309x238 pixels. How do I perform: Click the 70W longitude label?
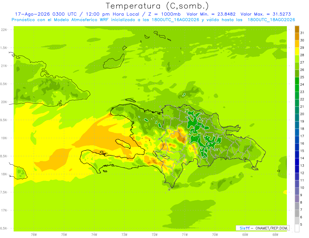coord(215,235)
